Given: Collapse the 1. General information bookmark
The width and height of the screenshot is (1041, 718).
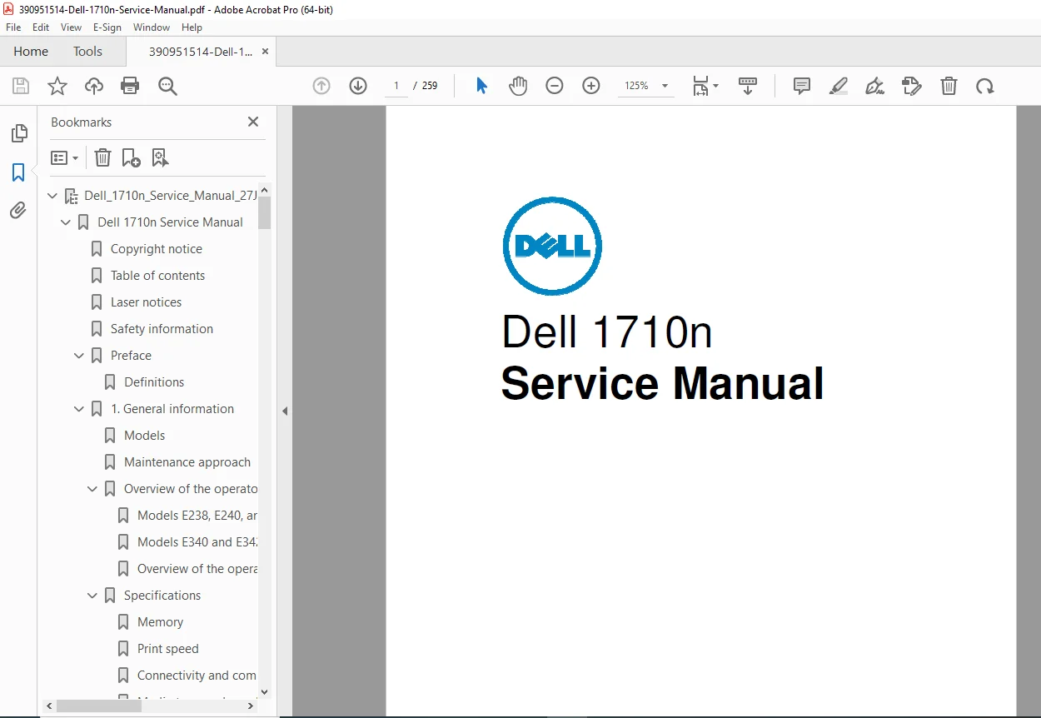Looking at the screenshot, I should (x=80, y=409).
